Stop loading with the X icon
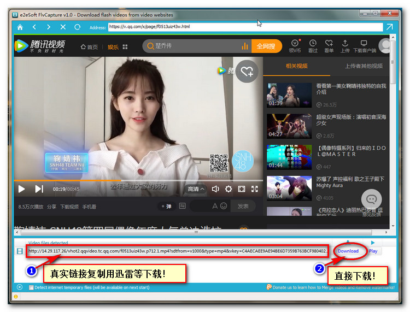 [x=63, y=27]
